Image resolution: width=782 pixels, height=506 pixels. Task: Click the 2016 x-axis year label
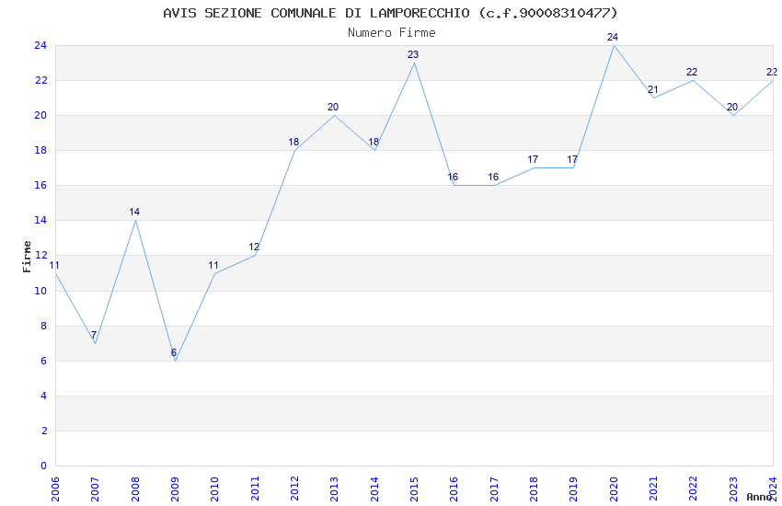454,489
